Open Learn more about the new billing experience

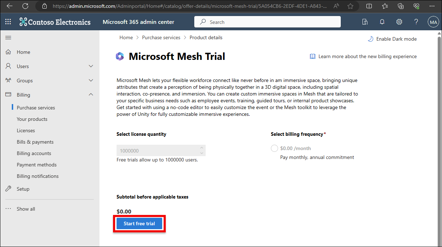pos(368,56)
